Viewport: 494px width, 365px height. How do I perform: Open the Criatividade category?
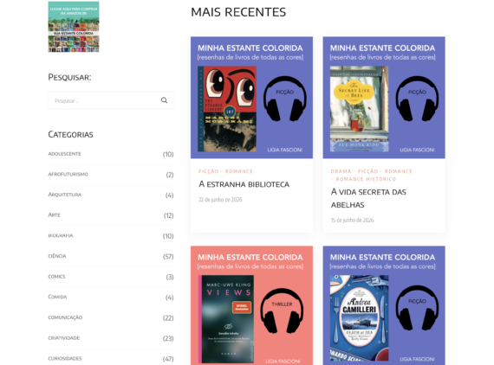point(64,338)
